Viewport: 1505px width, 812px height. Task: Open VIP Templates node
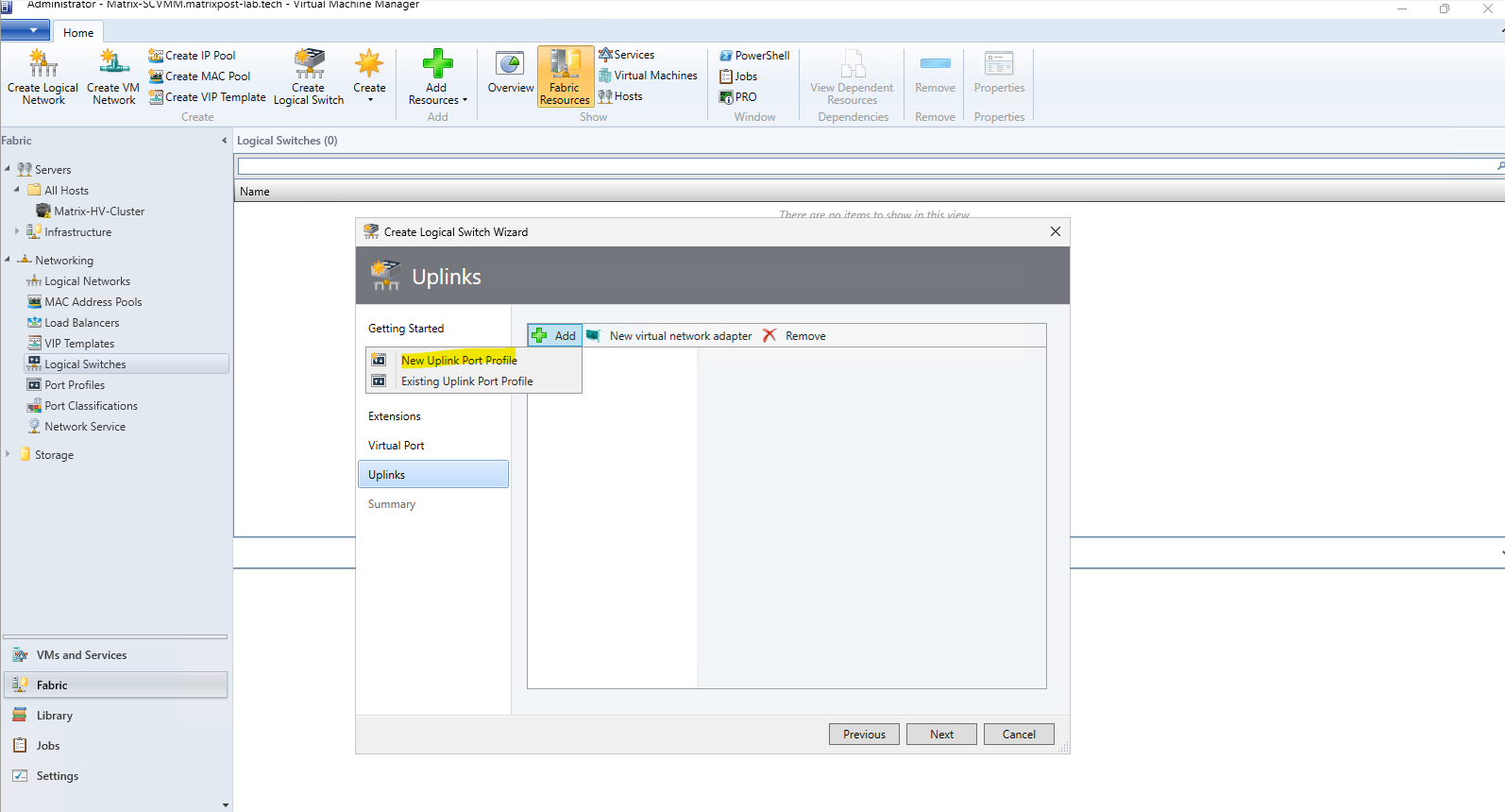(71, 344)
